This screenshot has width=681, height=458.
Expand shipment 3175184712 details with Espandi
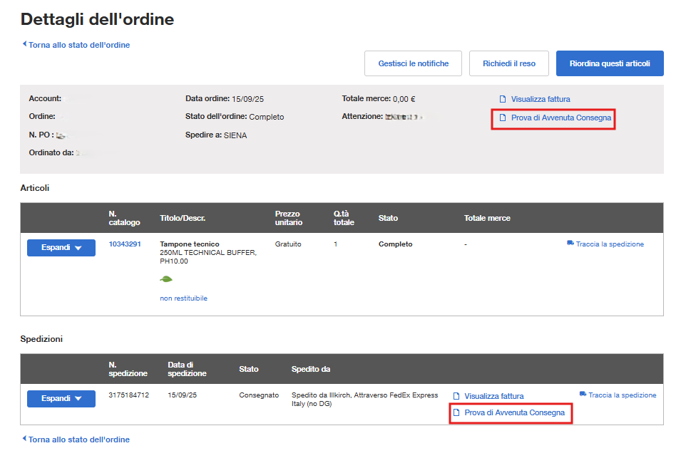tap(61, 398)
